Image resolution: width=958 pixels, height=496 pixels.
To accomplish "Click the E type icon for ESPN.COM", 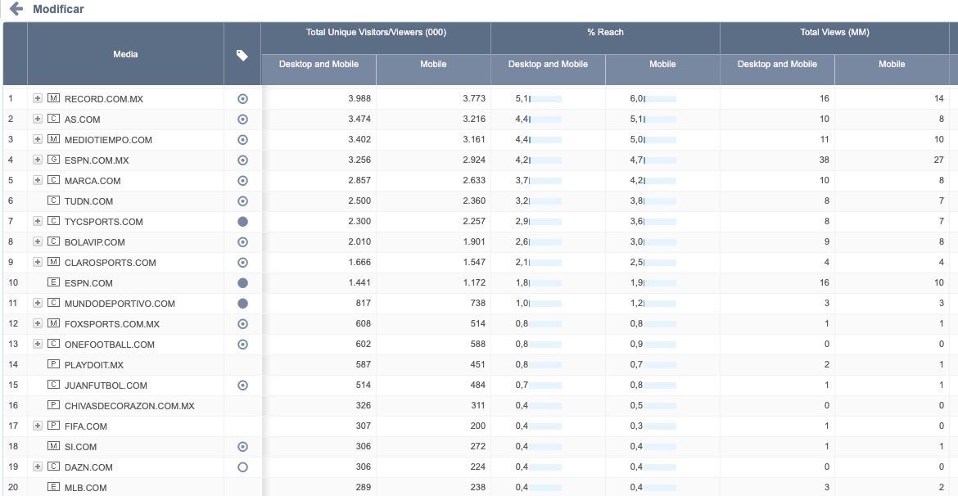I will [x=53, y=283].
